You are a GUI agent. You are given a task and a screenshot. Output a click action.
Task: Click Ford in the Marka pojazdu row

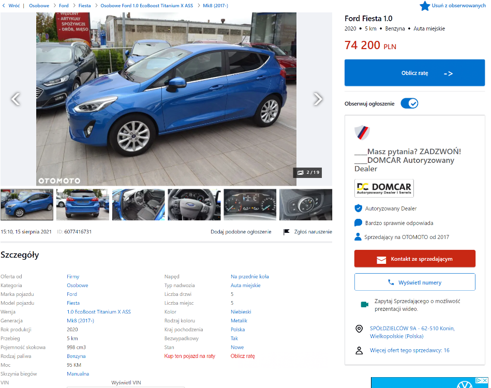click(x=72, y=294)
